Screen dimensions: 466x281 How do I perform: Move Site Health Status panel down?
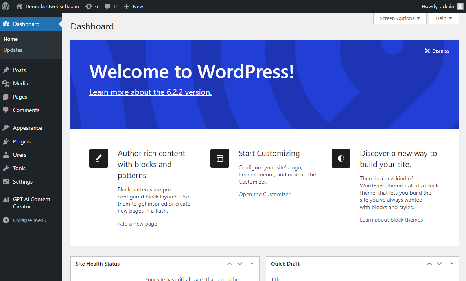point(240,264)
